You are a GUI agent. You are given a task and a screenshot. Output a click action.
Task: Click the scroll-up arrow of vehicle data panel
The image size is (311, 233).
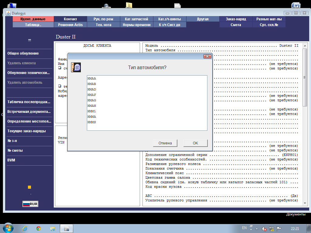pyautogui.click(x=305, y=46)
